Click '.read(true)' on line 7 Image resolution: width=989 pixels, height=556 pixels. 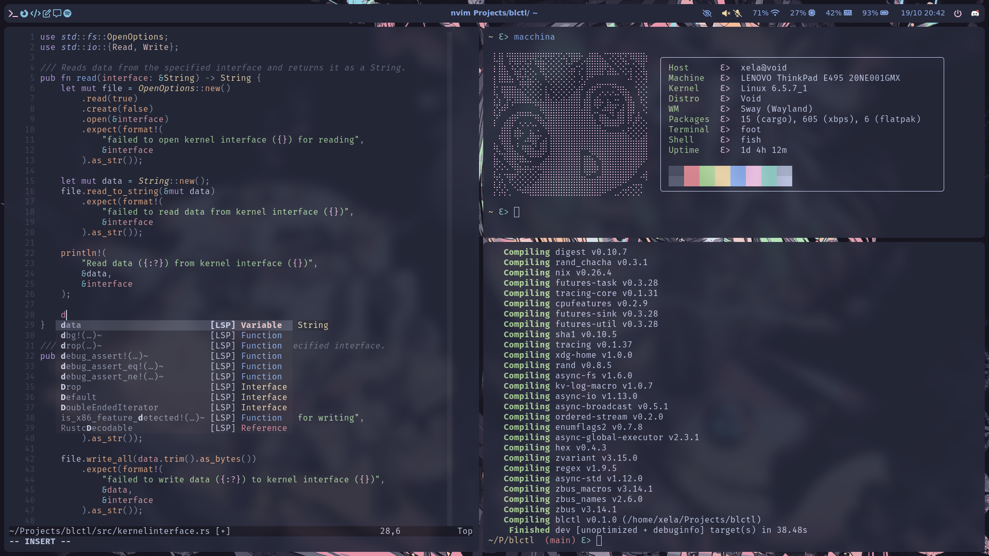click(110, 99)
